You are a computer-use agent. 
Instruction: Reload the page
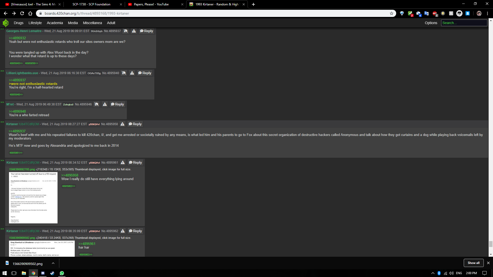point(22,13)
